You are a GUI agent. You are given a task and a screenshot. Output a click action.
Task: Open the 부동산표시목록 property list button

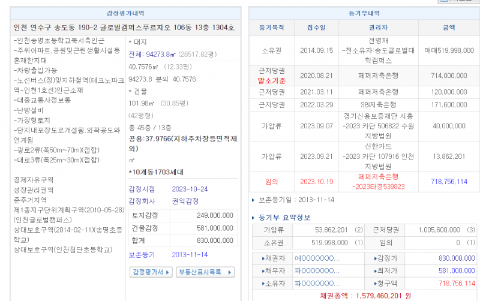click(205, 272)
